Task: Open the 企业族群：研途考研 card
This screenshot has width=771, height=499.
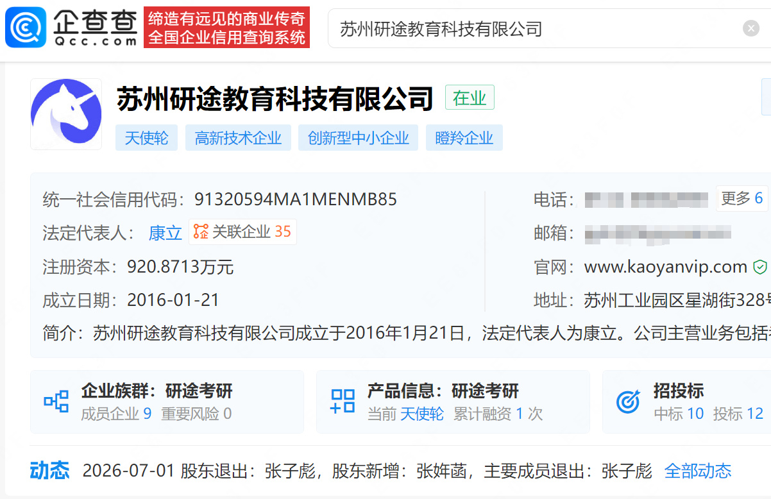Action: (x=167, y=402)
